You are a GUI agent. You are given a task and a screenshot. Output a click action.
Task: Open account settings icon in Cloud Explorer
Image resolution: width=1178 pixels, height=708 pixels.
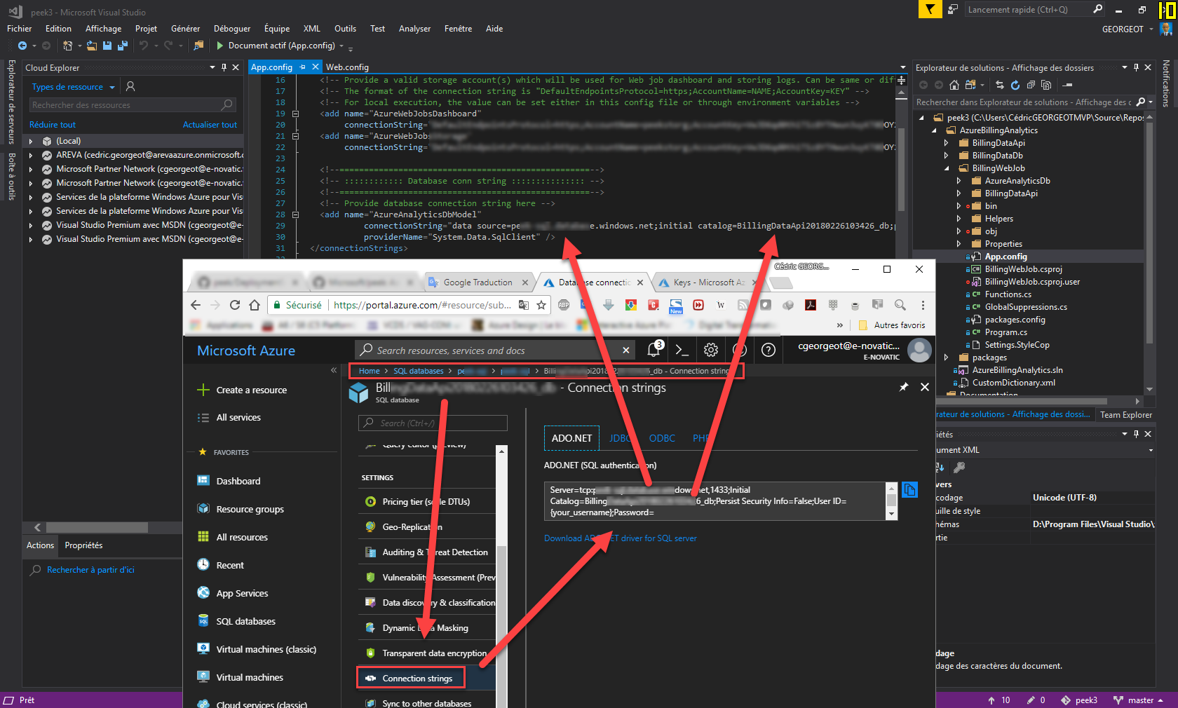click(130, 86)
